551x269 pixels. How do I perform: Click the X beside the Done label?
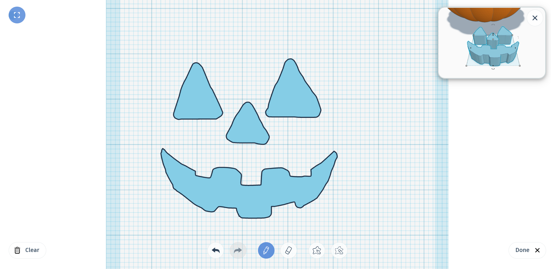click(537, 250)
